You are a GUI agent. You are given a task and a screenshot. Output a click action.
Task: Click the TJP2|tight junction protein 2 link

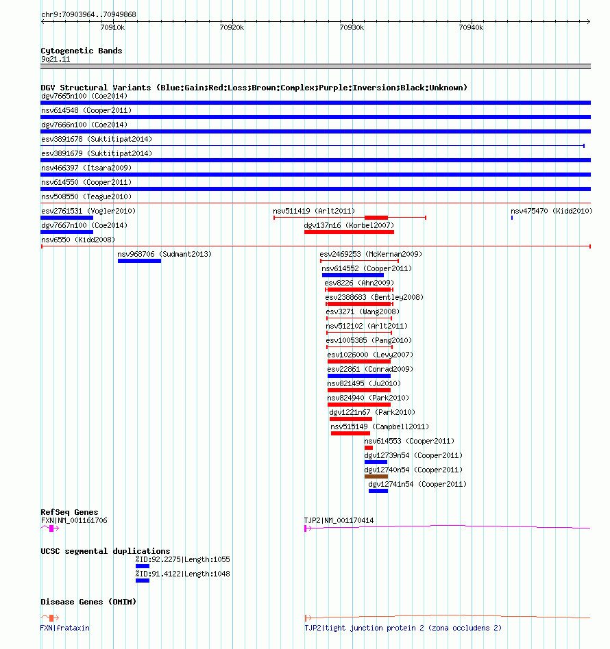coord(403,628)
